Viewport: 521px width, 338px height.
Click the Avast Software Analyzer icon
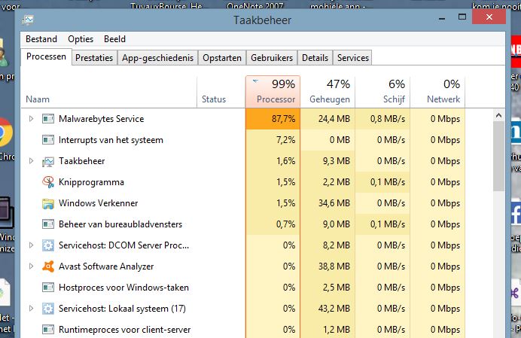click(x=48, y=266)
